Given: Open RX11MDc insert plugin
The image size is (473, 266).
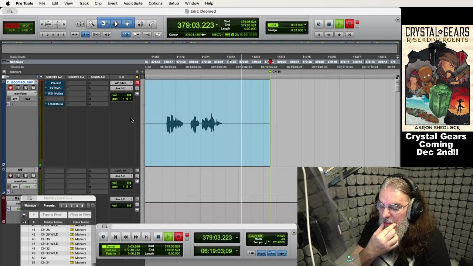Looking at the screenshot, I should coord(56,88).
